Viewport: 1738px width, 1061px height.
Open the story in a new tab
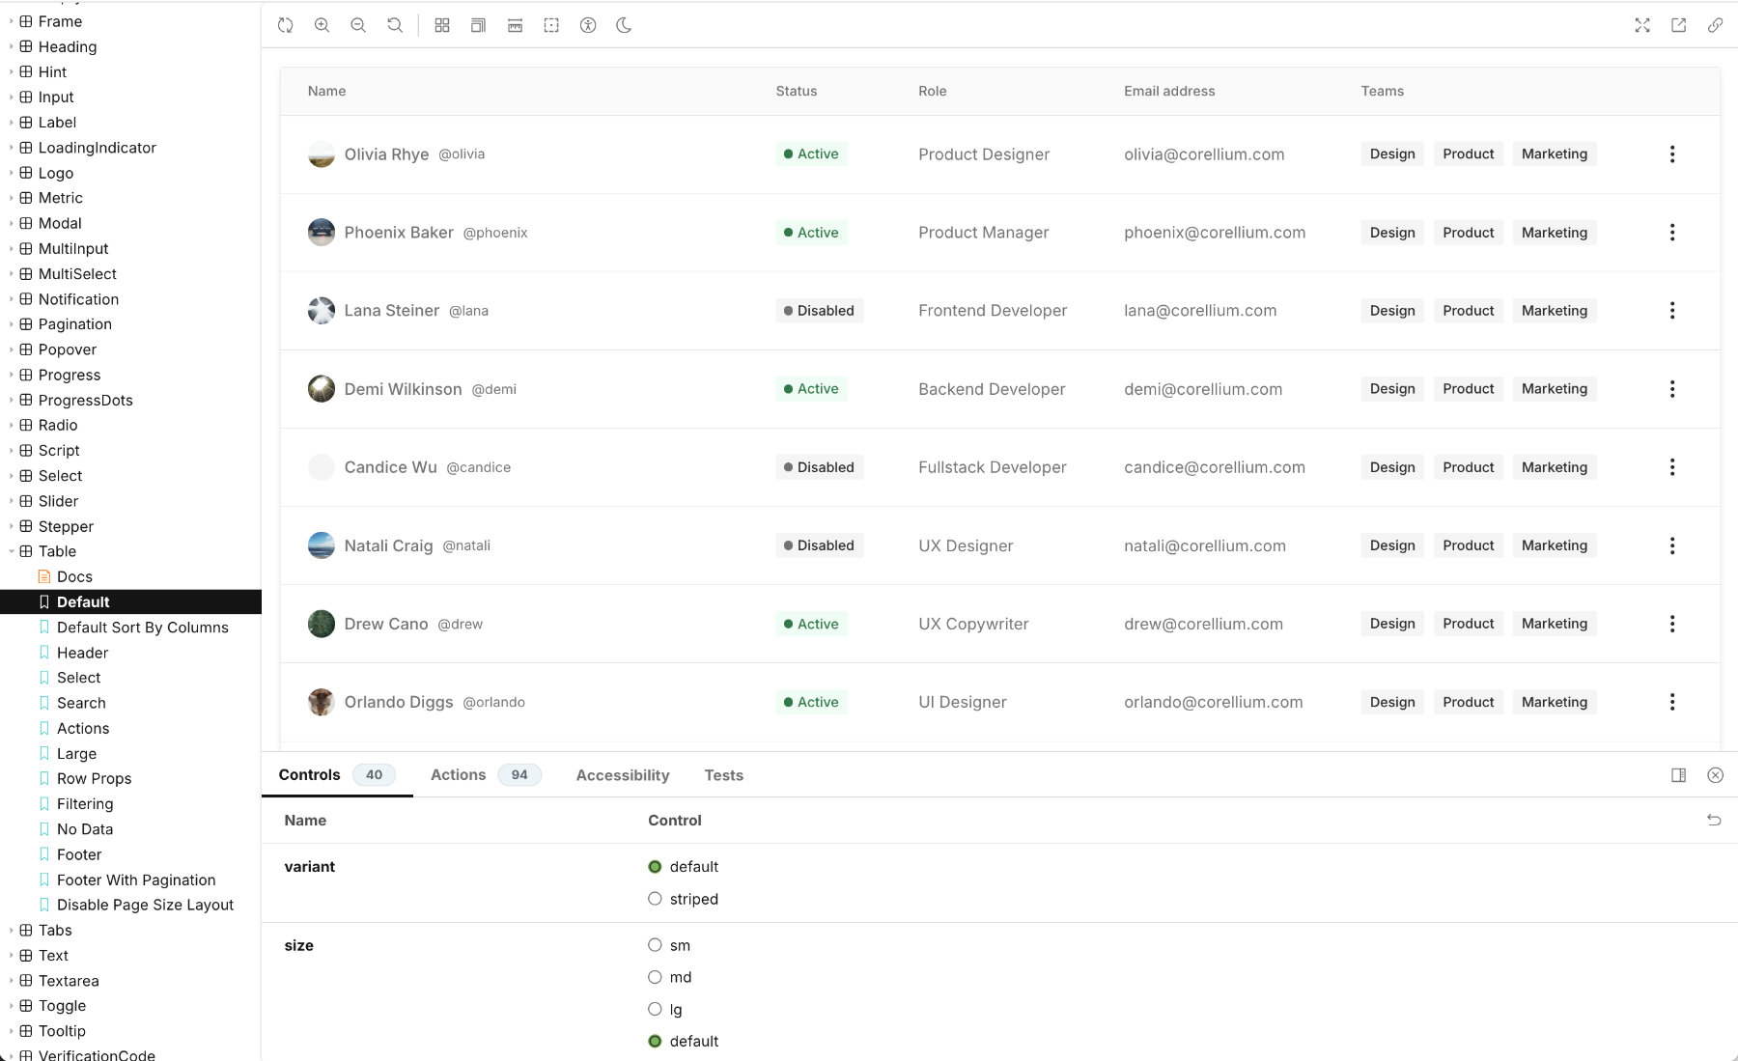click(x=1678, y=26)
